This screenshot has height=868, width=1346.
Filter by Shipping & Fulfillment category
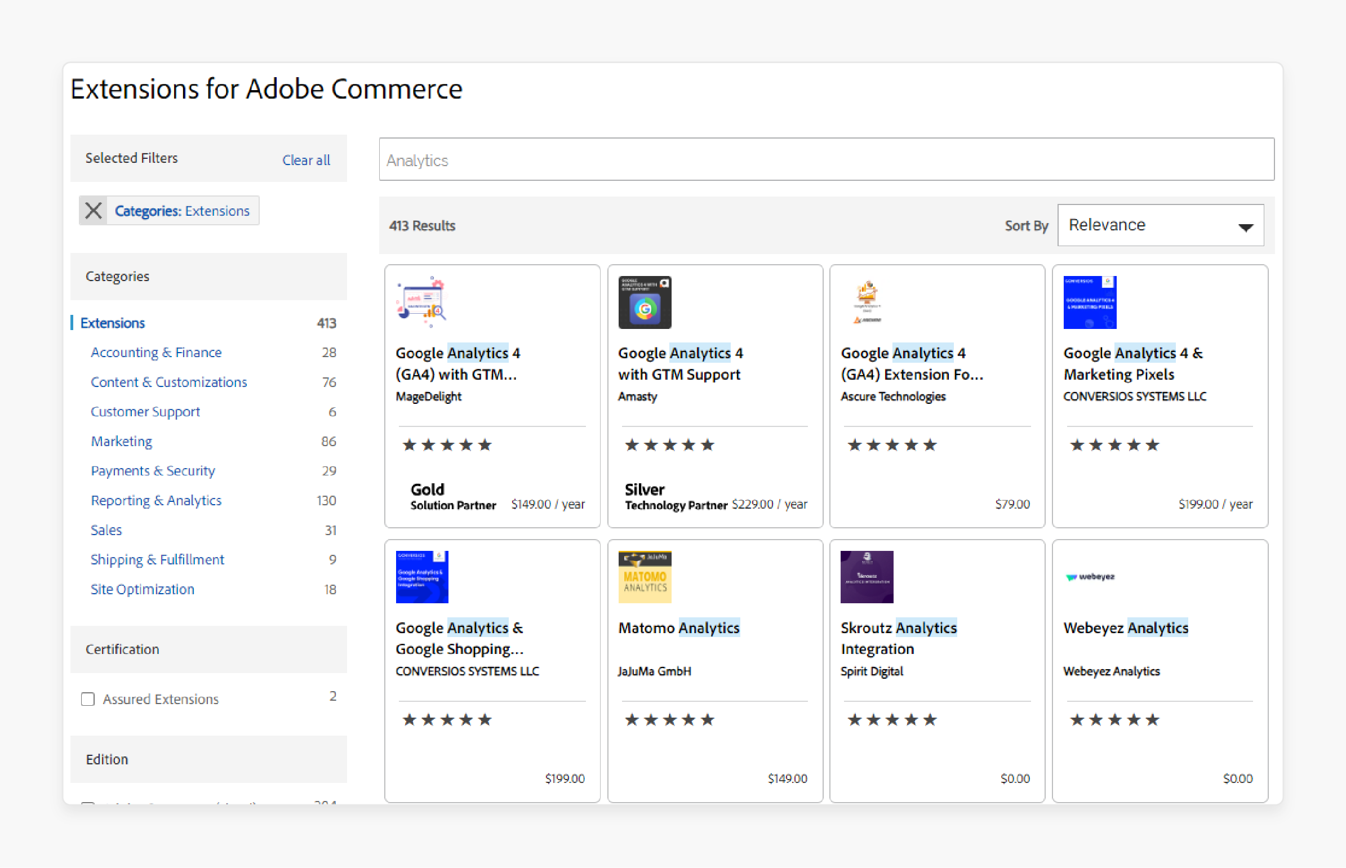157,560
